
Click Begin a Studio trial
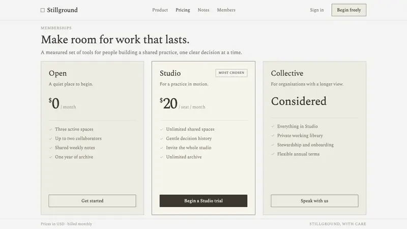[203, 201]
